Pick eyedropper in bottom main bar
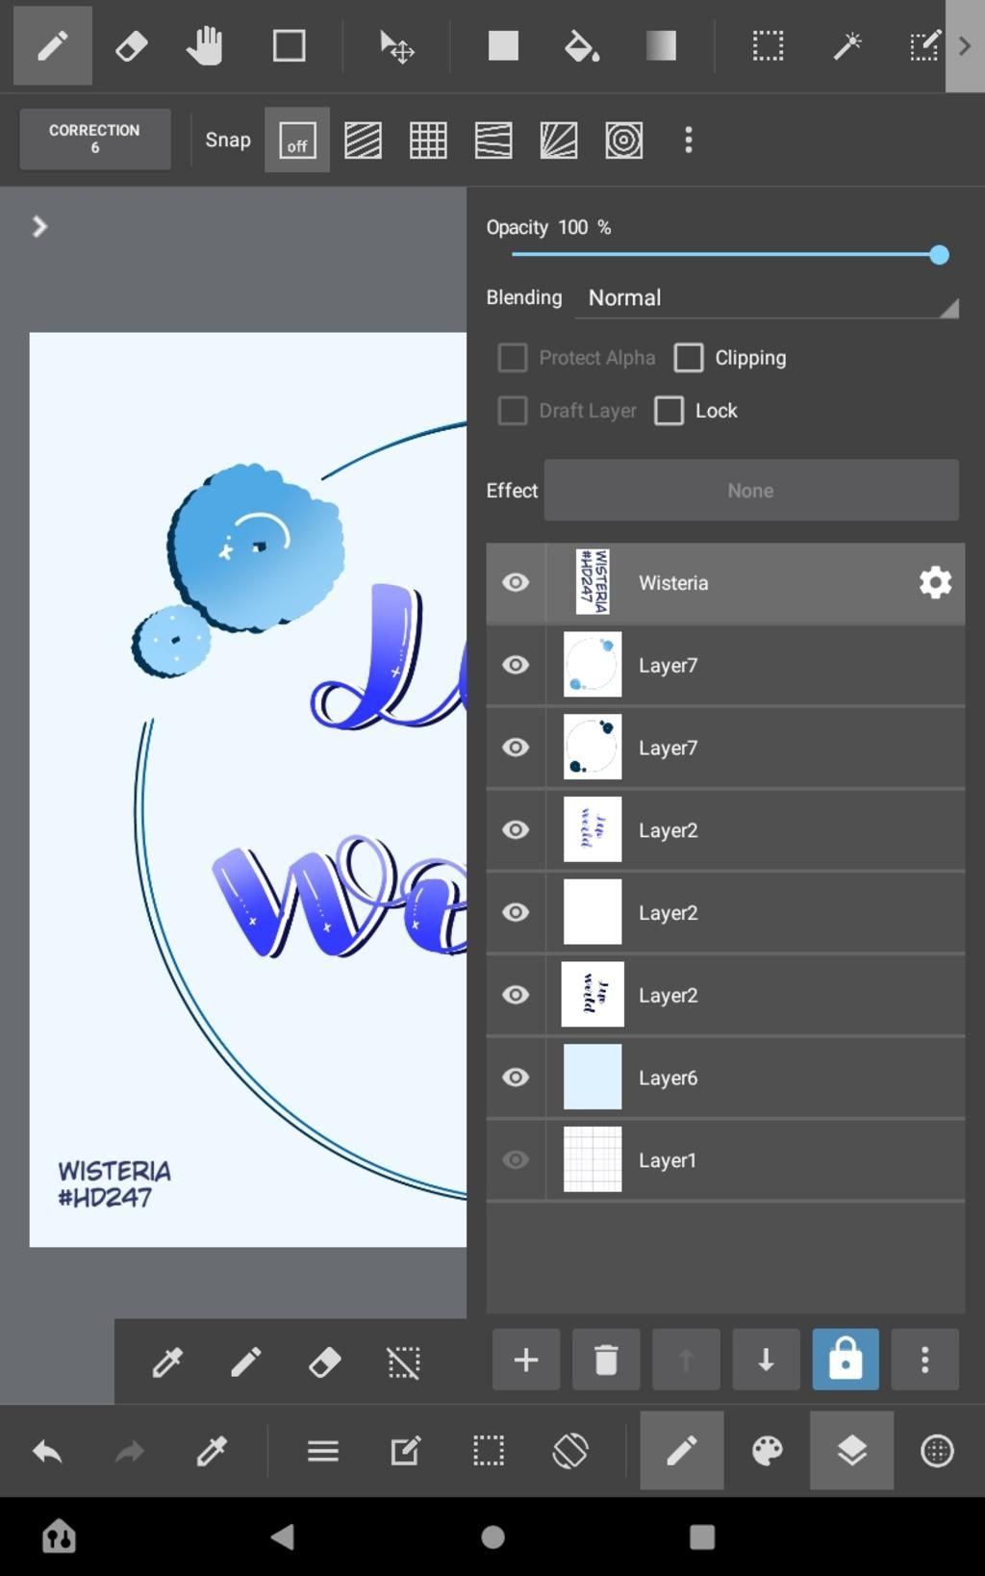 click(x=212, y=1451)
